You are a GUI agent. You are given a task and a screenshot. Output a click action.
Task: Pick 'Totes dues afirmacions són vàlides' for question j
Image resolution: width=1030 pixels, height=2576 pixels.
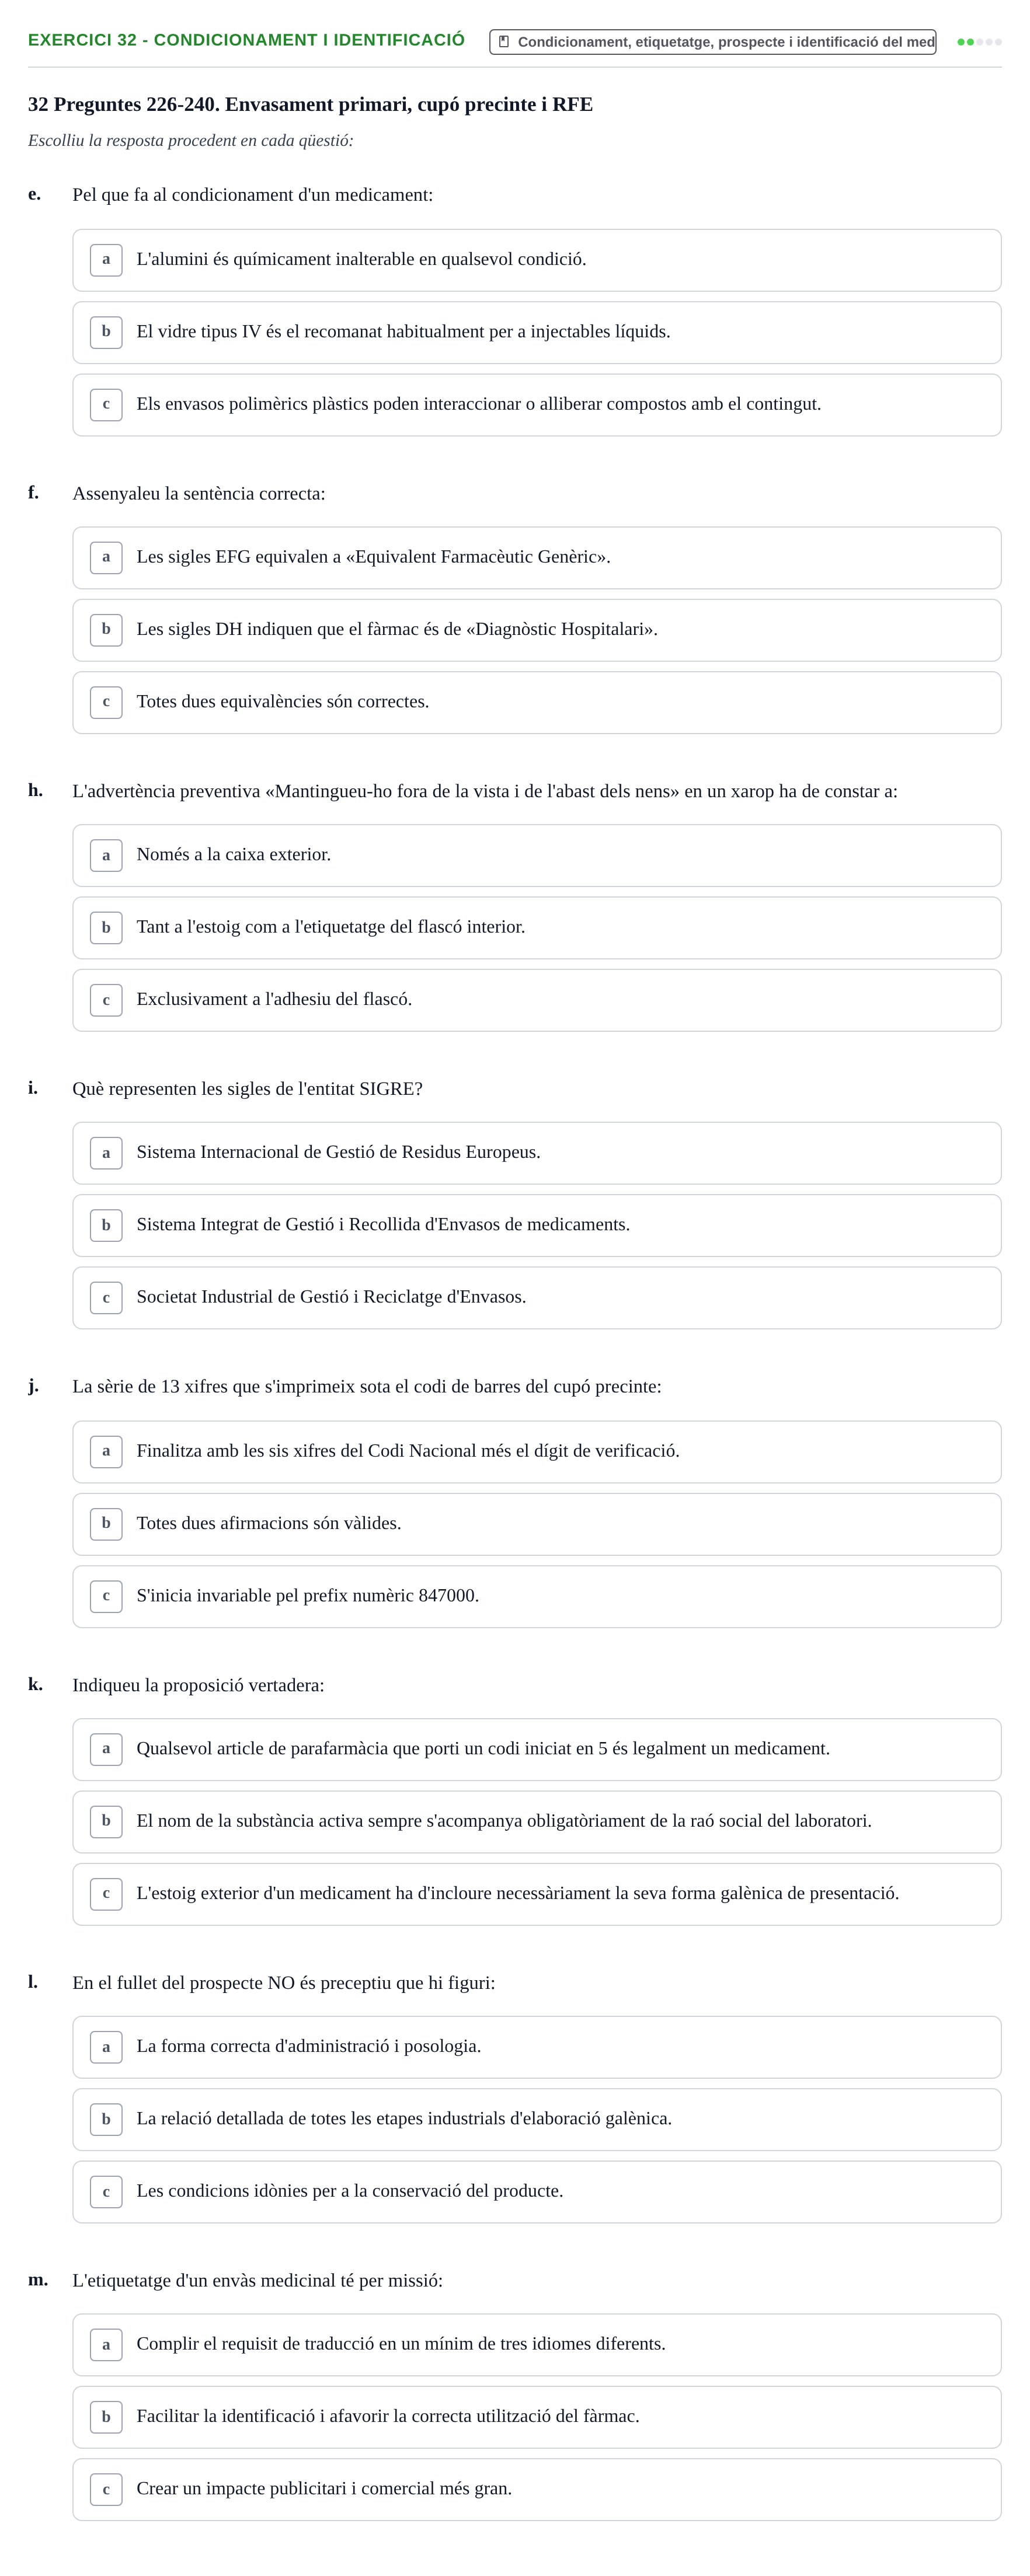[537, 1524]
